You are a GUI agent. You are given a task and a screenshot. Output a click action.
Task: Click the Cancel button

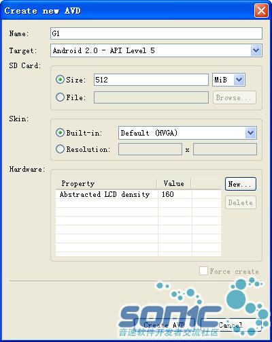(x=231, y=325)
